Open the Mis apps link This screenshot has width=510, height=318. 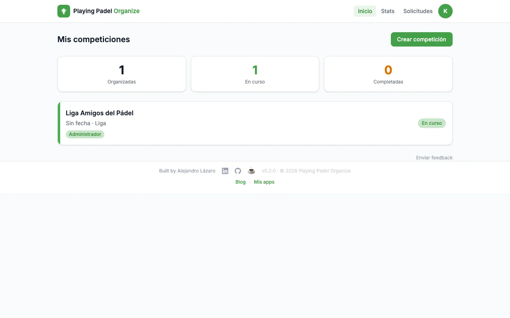[264, 182]
